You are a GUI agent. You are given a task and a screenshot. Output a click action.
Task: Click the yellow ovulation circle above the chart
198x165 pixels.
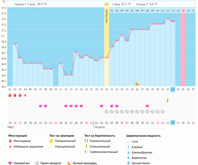tap(107, 4)
